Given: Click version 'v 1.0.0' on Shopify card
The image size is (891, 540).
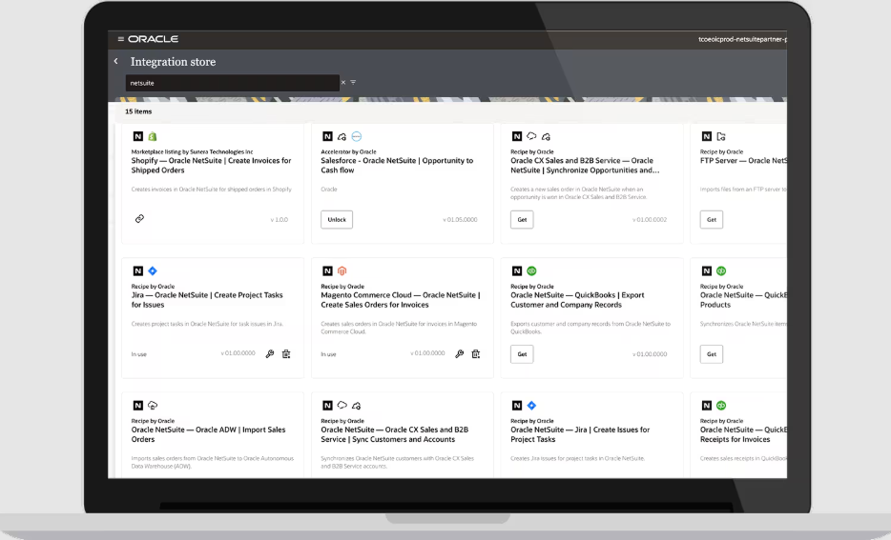Looking at the screenshot, I should [279, 219].
